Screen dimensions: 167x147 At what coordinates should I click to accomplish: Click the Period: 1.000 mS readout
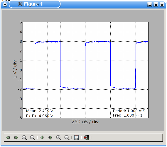[x=129, y=111]
